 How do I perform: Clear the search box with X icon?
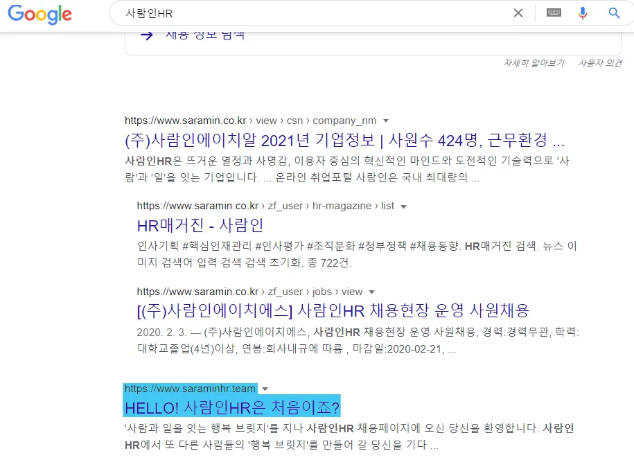pyautogui.click(x=518, y=13)
